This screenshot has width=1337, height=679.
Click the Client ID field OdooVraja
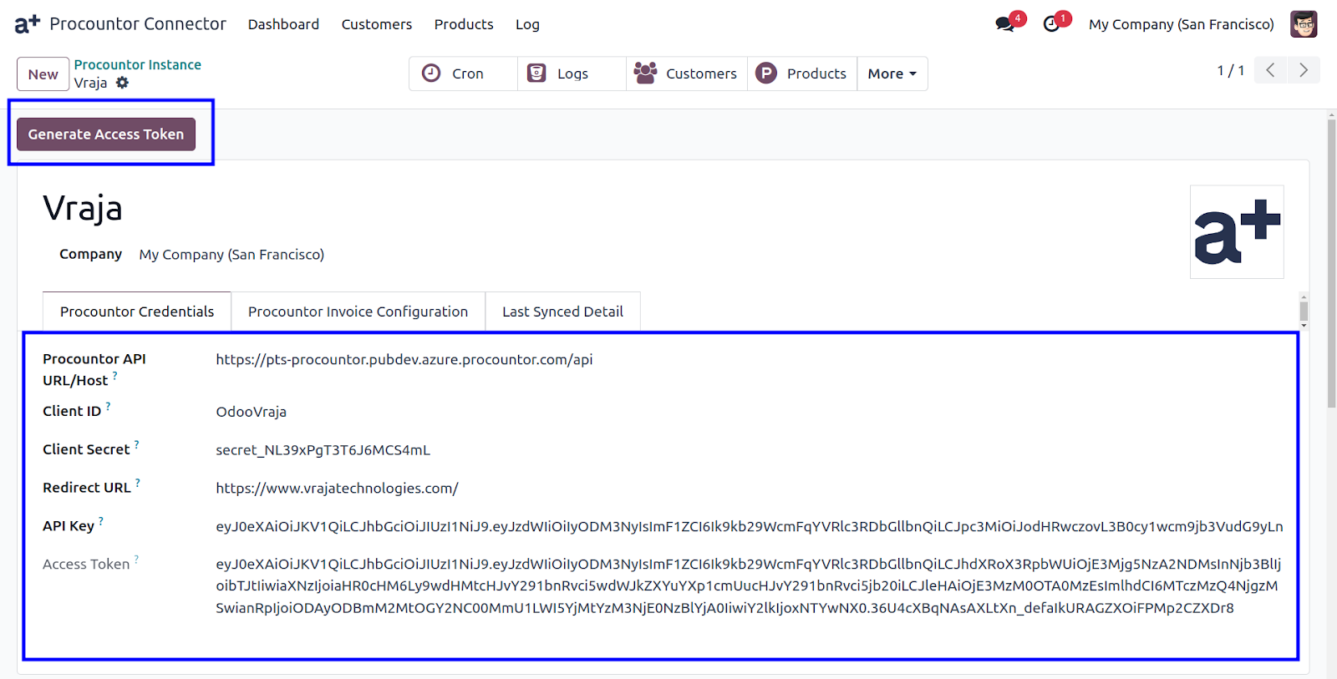[x=251, y=412]
